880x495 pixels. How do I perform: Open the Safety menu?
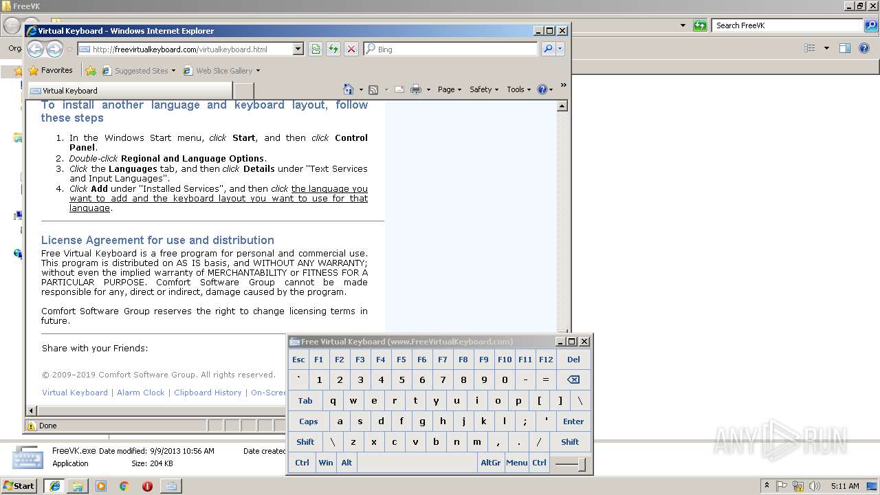(484, 89)
